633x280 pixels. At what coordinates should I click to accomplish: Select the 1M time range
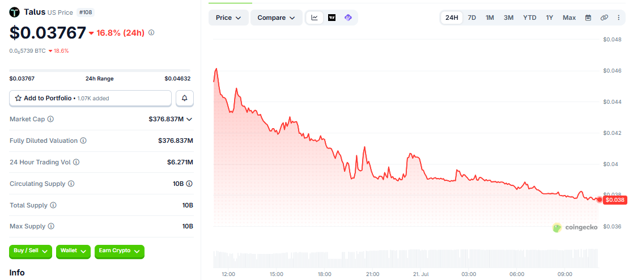(x=490, y=18)
